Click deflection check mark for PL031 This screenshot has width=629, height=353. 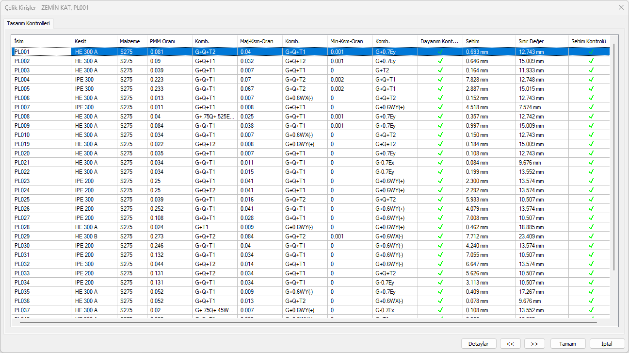[591, 254]
